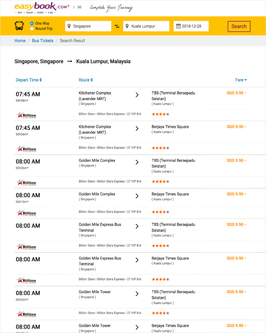Click the SG country selector in the header
This screenshot has height=333, width=266.
79,7
